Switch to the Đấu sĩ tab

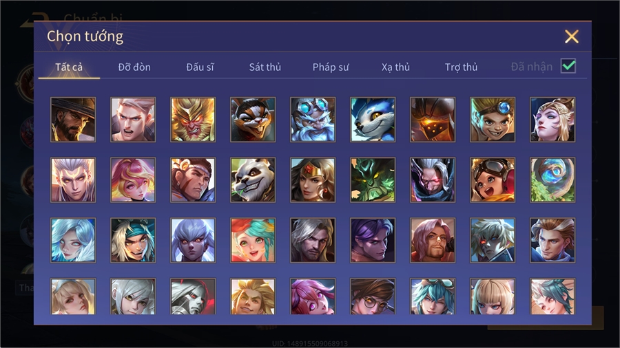point(200,67)
